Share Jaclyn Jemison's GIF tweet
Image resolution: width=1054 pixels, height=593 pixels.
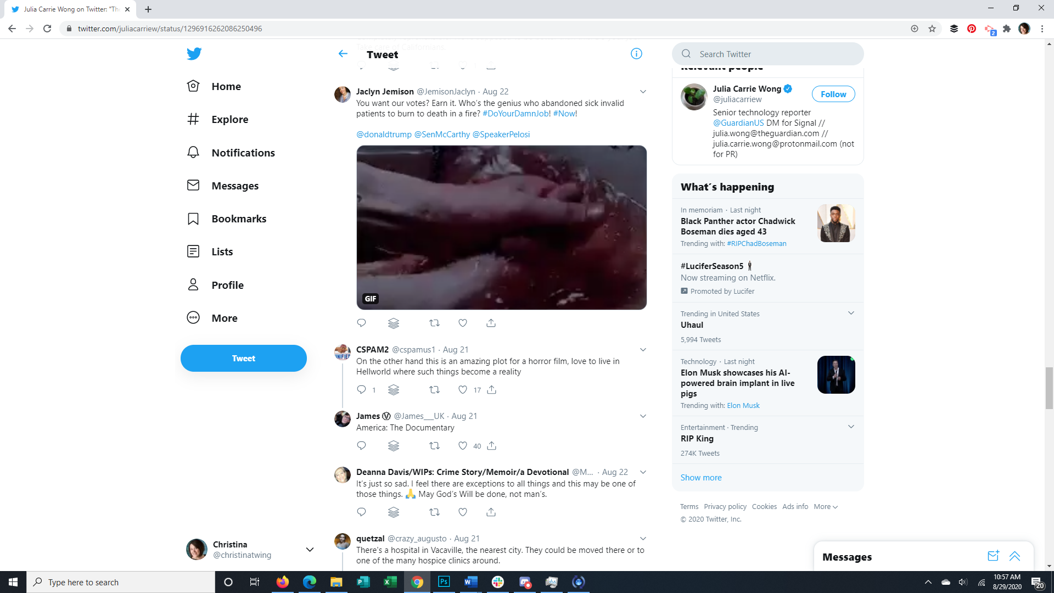click(491, 323)
